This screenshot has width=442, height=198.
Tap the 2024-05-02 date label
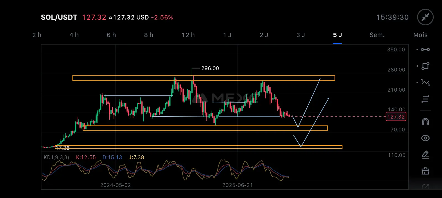pyautogui.click(x=115, y=185)
